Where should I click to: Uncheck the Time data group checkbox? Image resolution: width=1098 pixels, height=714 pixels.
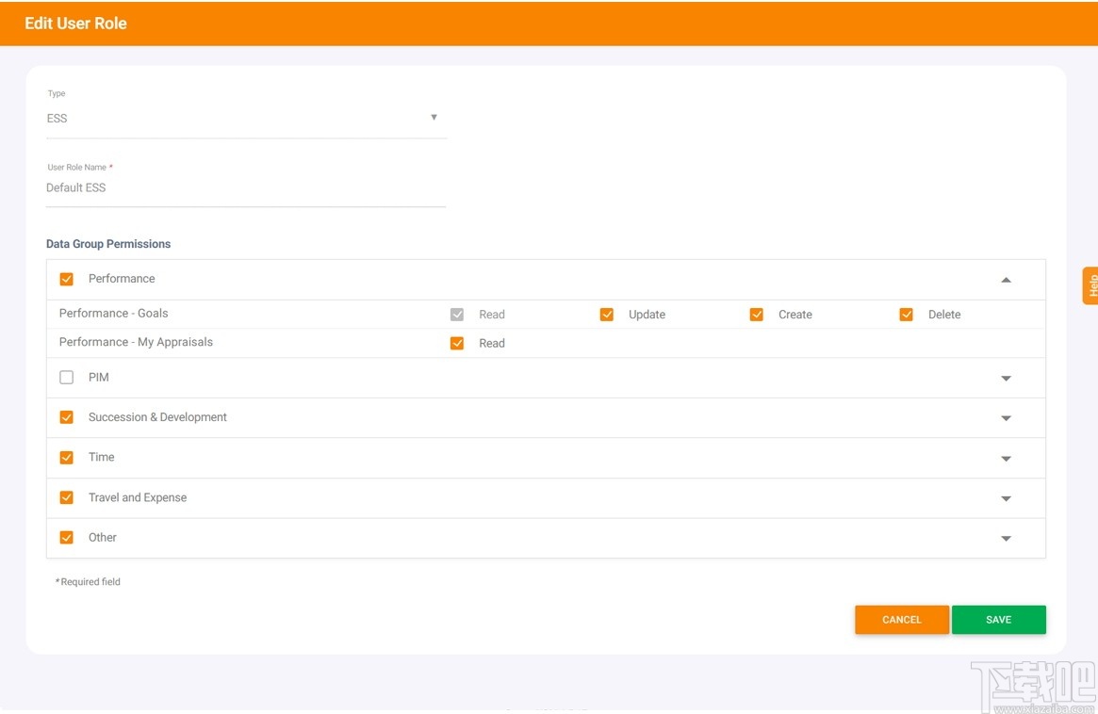coord(66,458)
